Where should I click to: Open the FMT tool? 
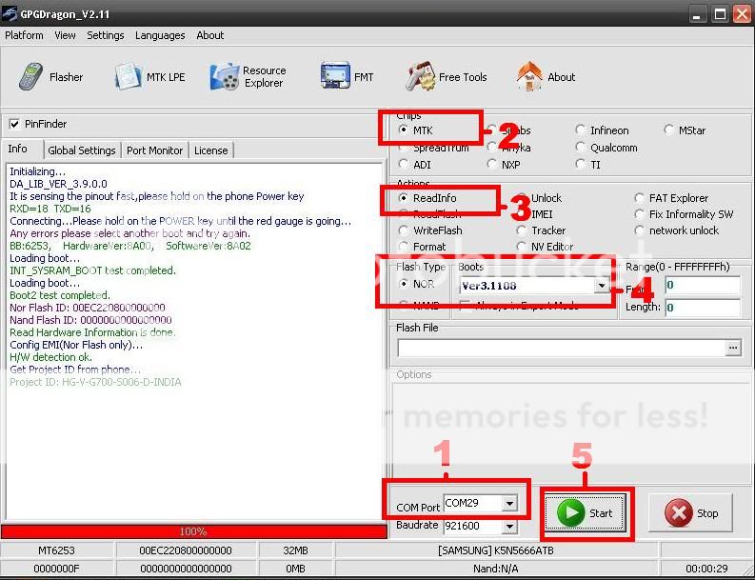(348, 77)
